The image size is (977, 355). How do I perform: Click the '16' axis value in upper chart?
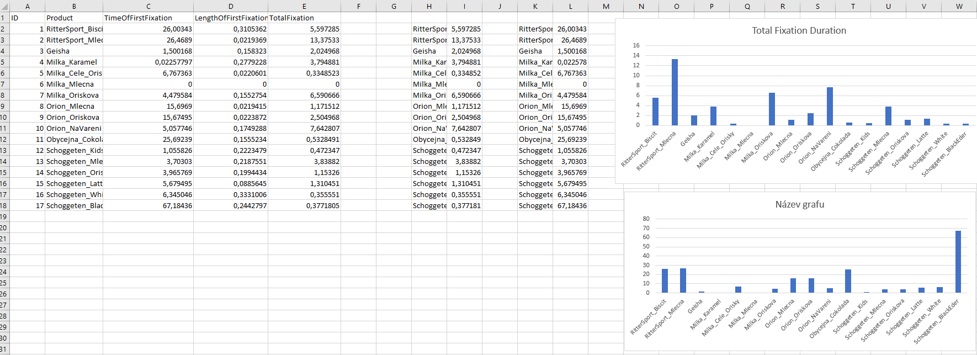coord(636,45)
